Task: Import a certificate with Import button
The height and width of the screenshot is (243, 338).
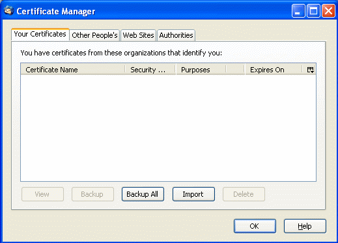Action: pos(193,194)
